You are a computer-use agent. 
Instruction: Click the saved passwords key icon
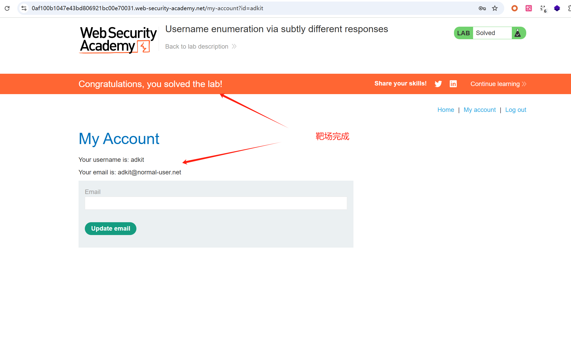[482, 8]
